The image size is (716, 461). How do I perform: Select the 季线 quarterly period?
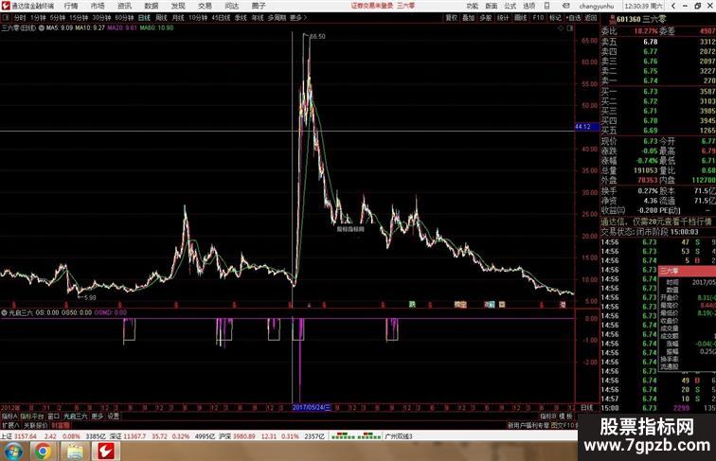(241, 18)
